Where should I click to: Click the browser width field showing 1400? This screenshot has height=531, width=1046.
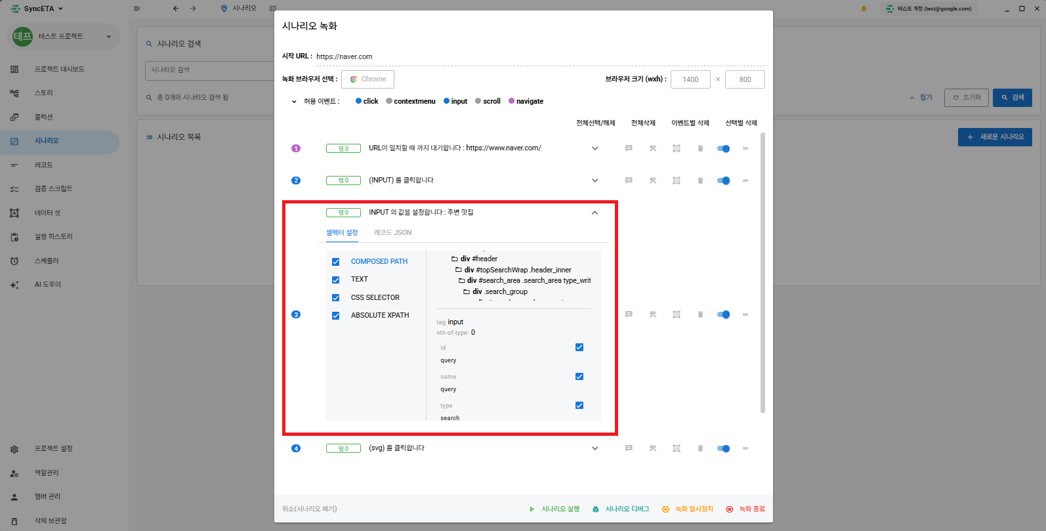[x=690, y=79]
